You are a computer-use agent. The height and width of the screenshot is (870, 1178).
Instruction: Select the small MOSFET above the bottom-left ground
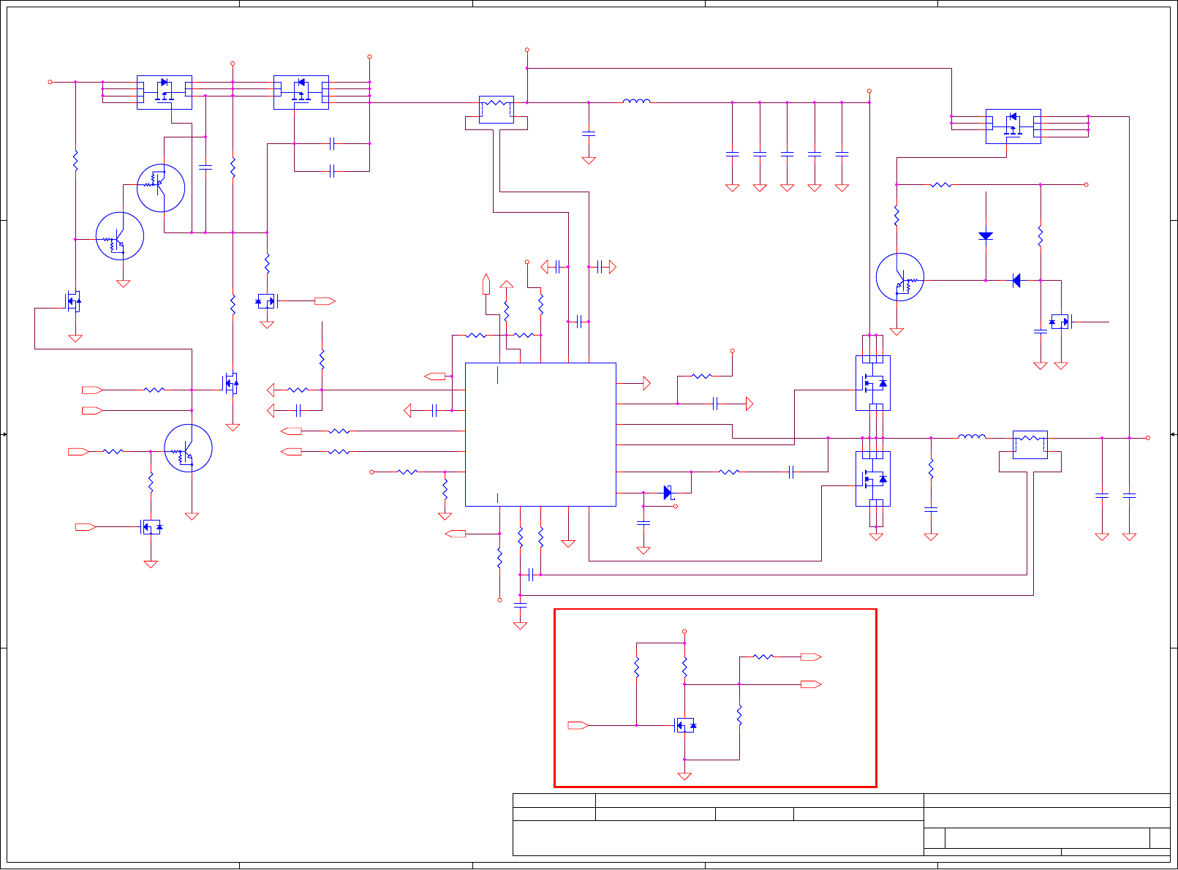151,526
